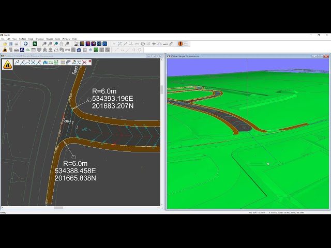Click the large yellow warning triangle in plan view
Viewport: 331px width, 248px height.
point(7,65)
